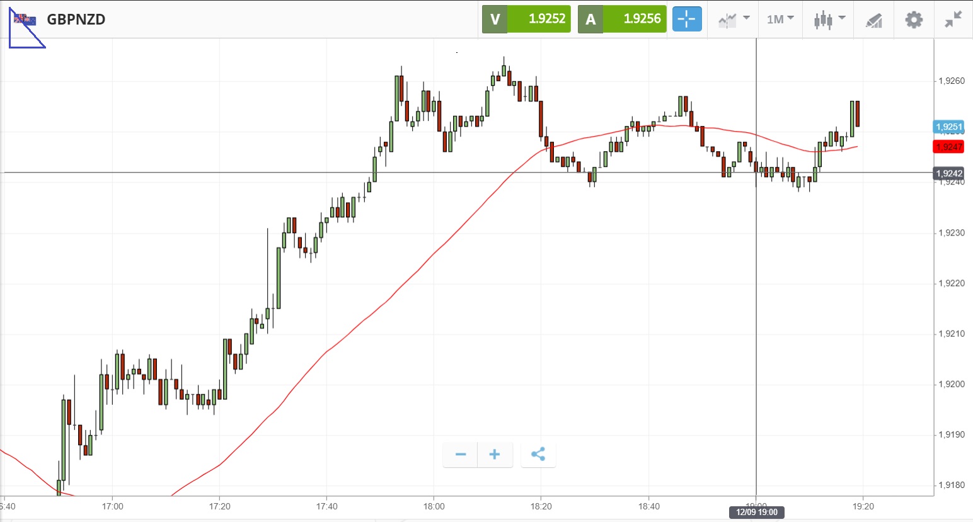973x522 pixels.
Task: Click the share chart icon
Action: pyautogui.click(x=538, y=455)
